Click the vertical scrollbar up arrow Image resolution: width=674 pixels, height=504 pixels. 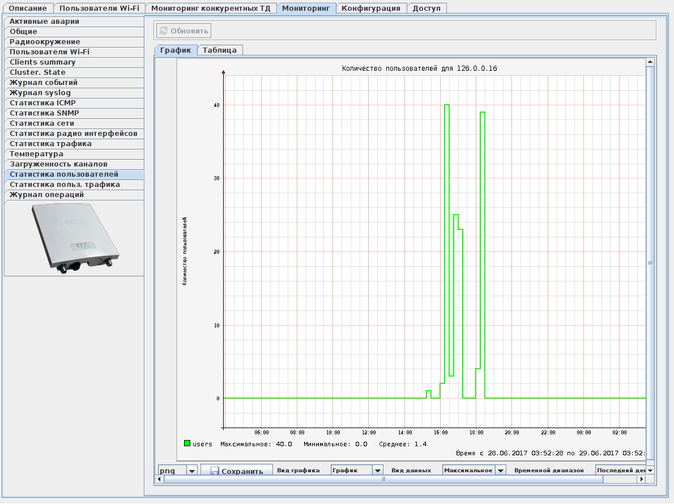[650, 61]
